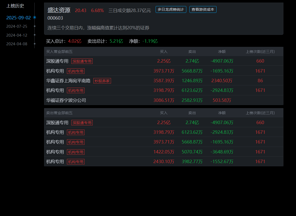Click the 买入总计 value 4.02亿
This screenshot has width=296, height=216.
point(75,41)
